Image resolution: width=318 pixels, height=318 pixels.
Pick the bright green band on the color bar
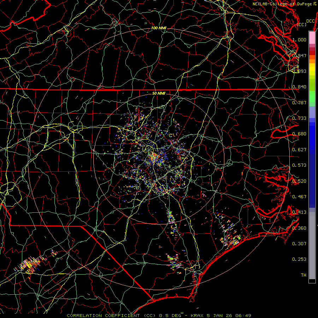312,96
